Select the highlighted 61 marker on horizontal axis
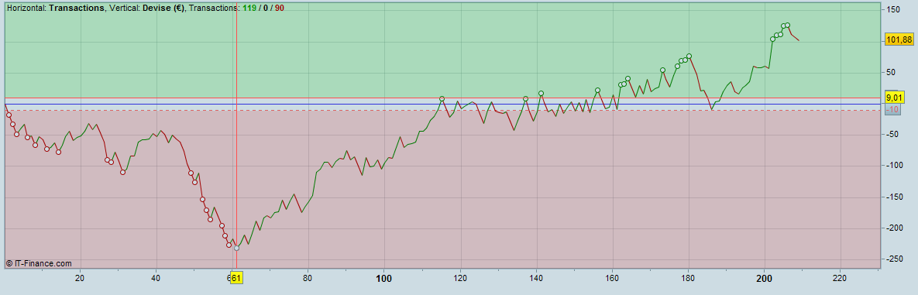The image size is (918, 295). [236, 278]
